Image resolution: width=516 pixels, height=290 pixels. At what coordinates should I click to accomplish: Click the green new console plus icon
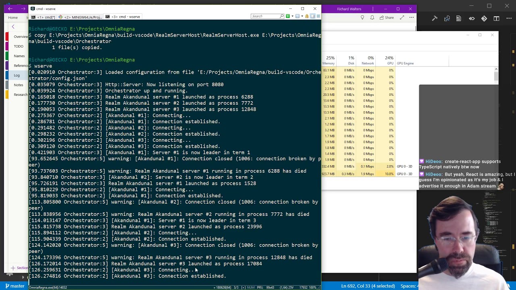(x=287, y=17)
